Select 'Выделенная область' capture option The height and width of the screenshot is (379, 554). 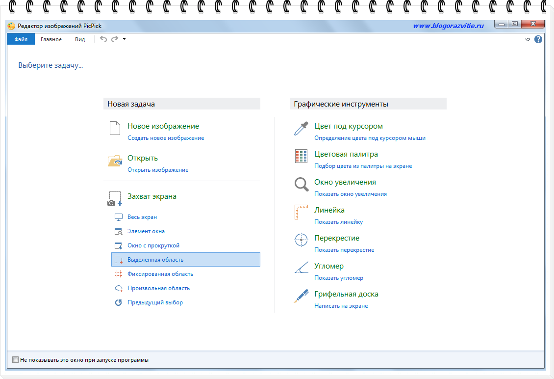click(x=155, y=260)
